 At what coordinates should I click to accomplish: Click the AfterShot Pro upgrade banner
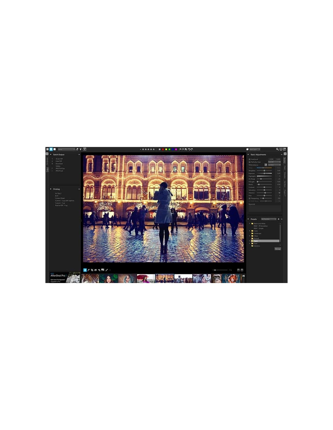coord(65,278)
